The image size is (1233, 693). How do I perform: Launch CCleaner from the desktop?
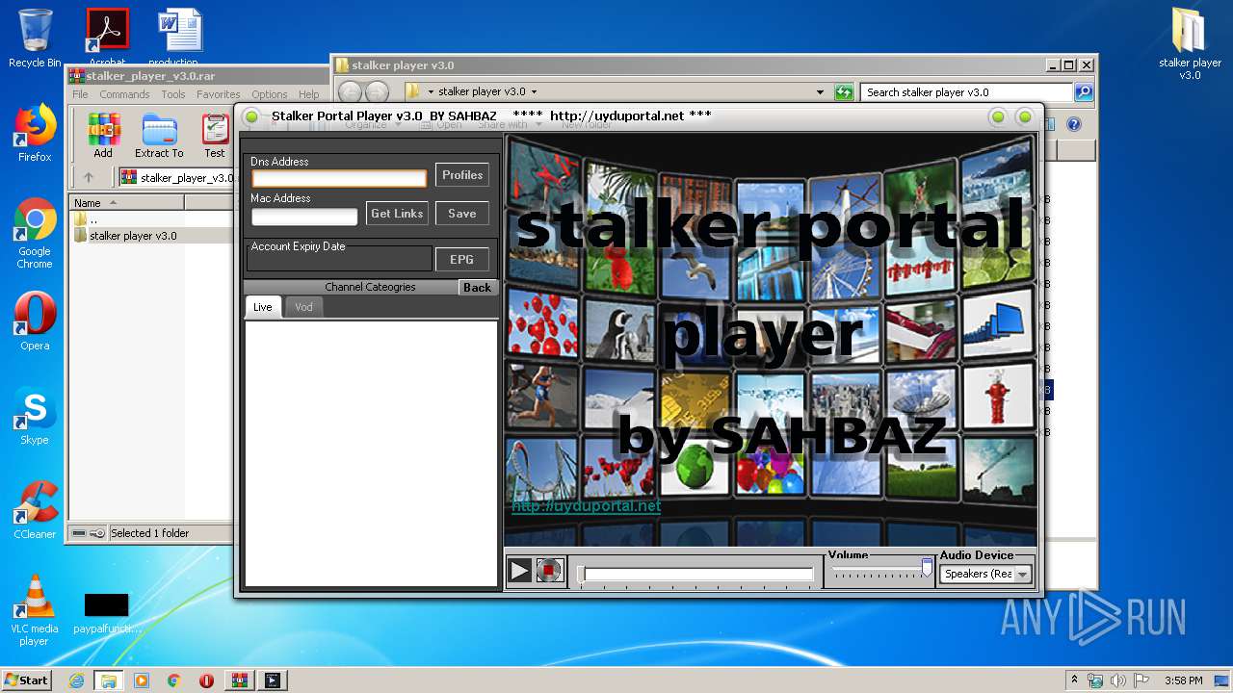coord(35,510)
